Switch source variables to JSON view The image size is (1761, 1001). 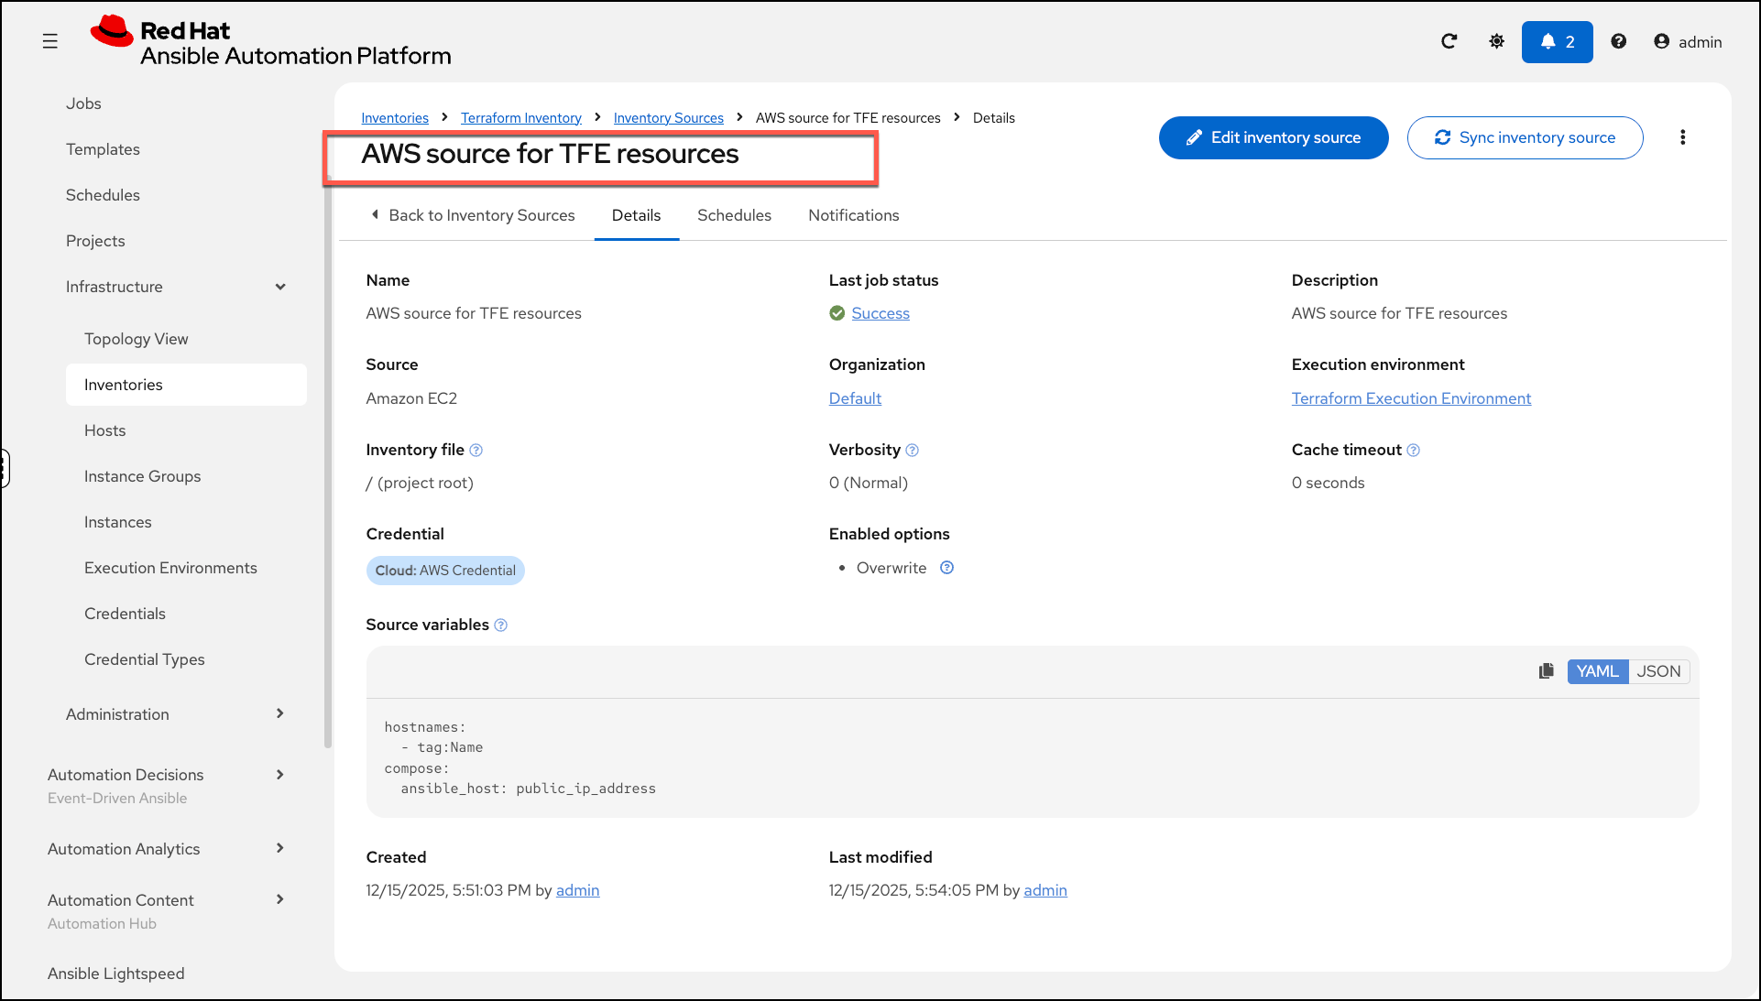1658,671
